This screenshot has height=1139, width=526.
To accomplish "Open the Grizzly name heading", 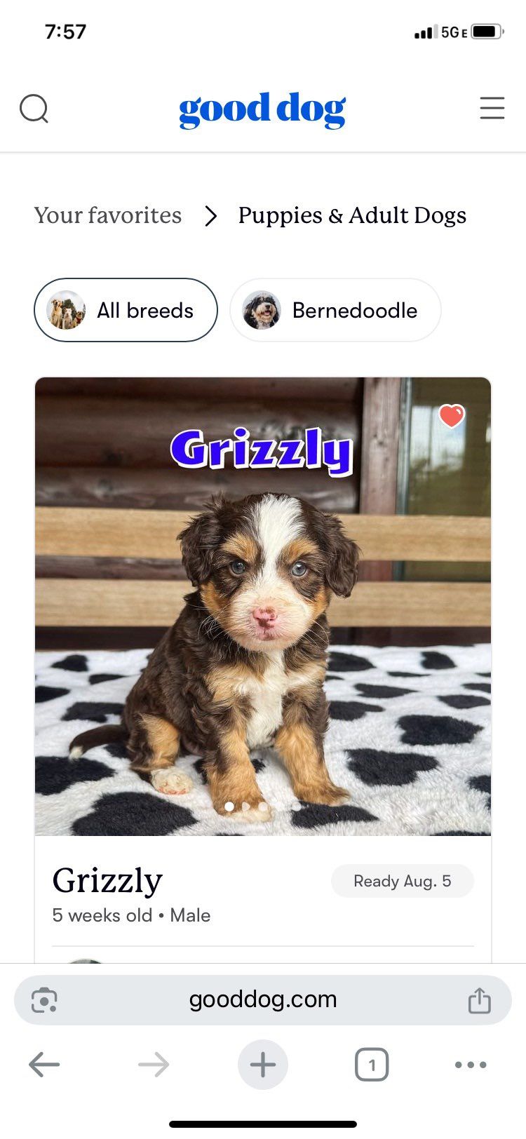I will pos(107,880).
